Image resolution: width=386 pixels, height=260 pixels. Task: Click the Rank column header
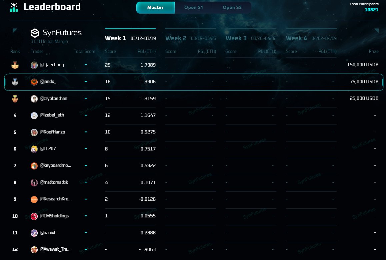(x=15, y=51)
